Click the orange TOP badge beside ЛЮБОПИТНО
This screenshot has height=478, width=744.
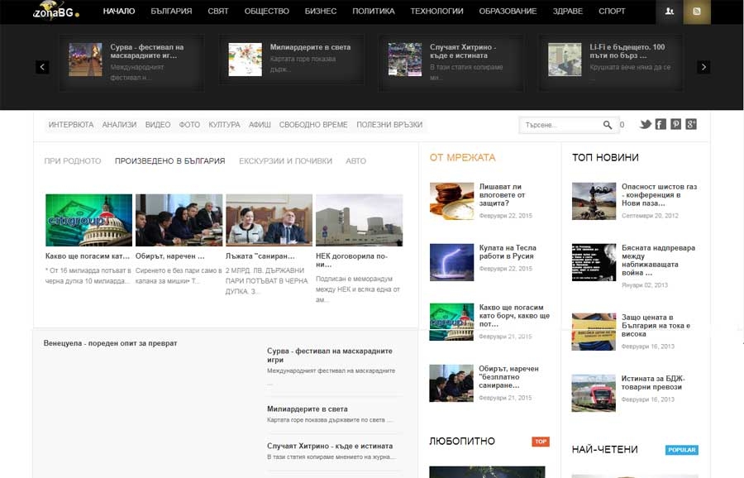point(541,442)
